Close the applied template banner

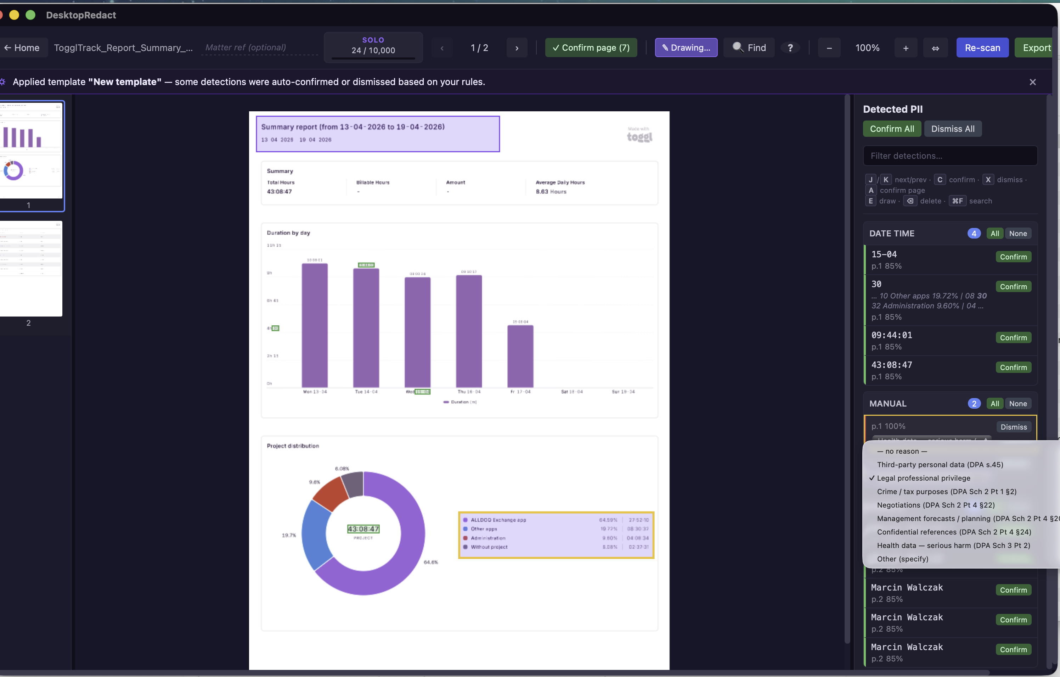pos(1032,82)
